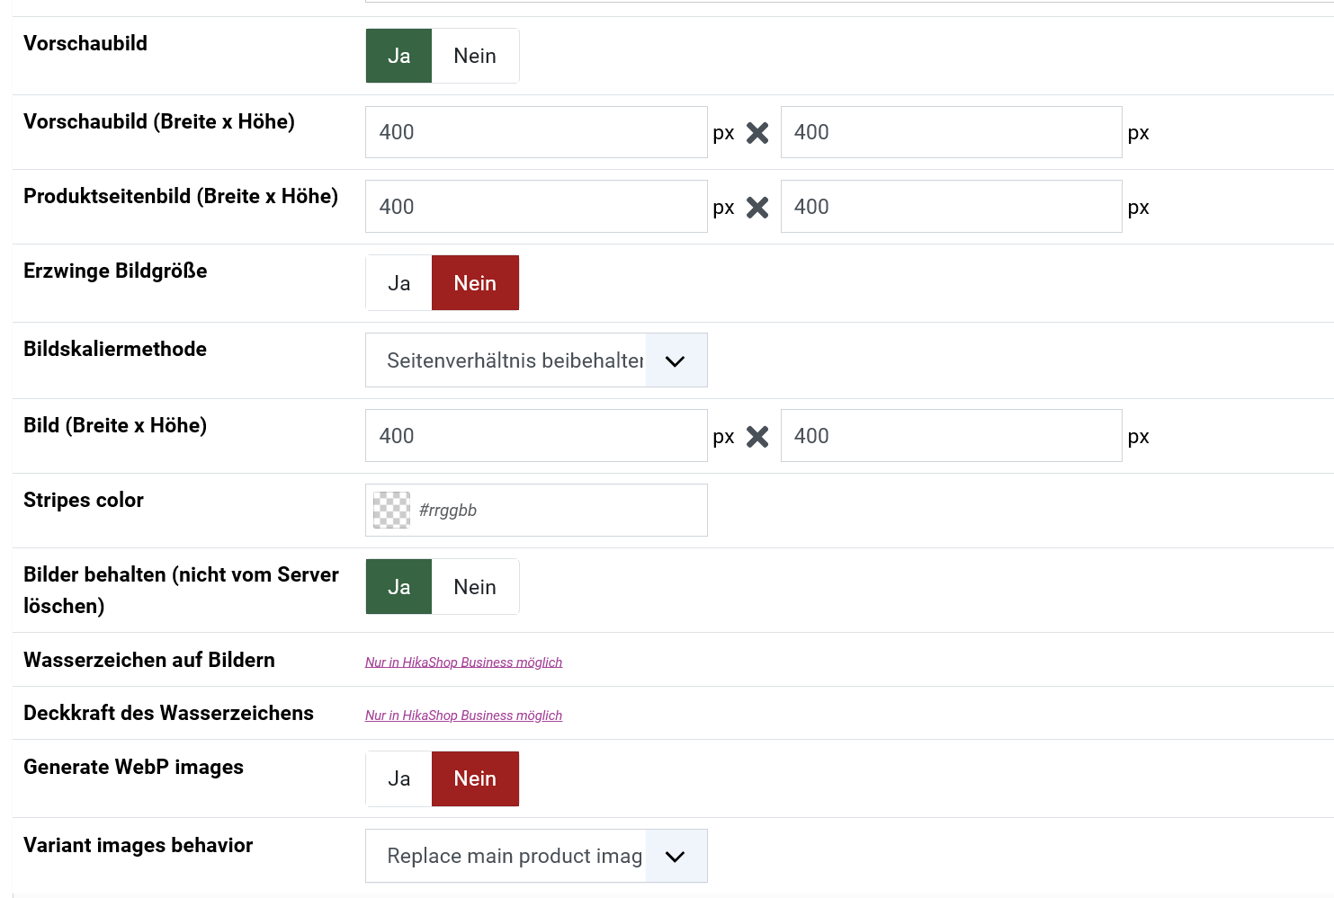
Task: Enable Erzwinge Bildgröße with Ja
Action: (398, 283)
